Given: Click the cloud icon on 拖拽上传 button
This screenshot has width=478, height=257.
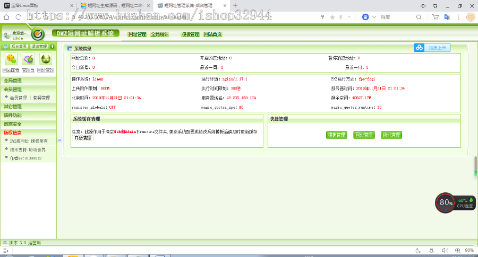Looking at the screenshot, I should pos(420,48).
